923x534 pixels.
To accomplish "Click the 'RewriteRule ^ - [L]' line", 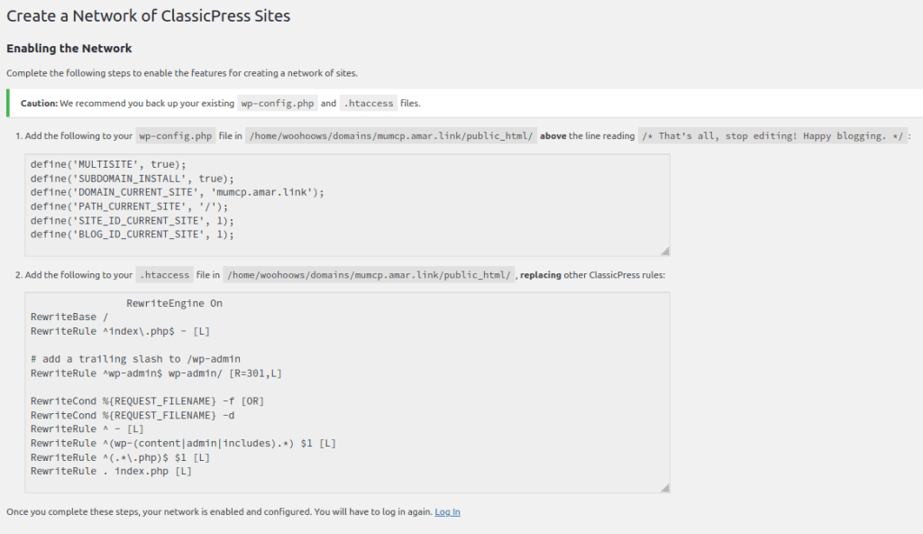I will point(87,429).
